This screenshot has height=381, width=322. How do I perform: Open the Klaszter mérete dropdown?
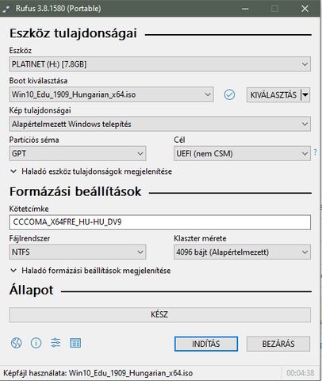[242, 252]
